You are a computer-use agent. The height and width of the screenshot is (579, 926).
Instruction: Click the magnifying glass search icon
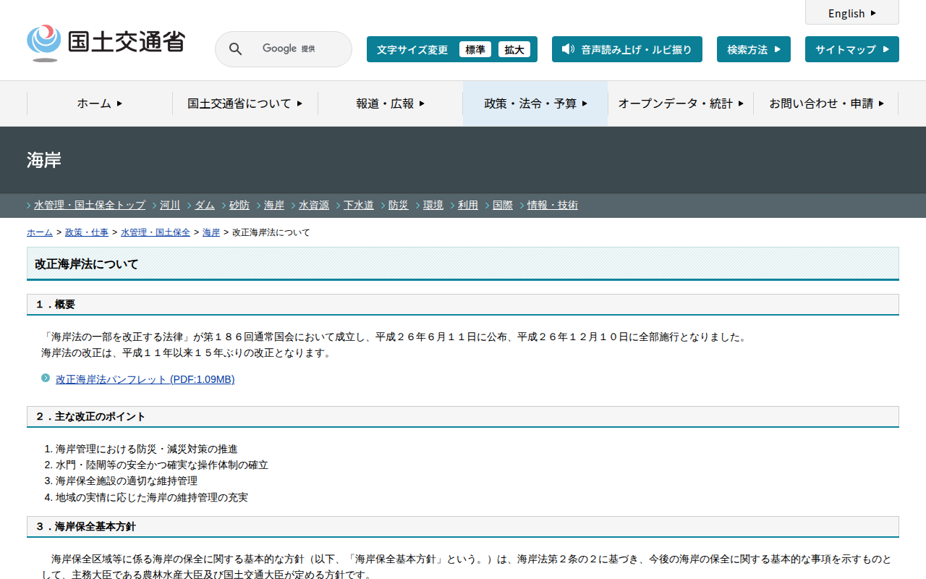point(235,49)
